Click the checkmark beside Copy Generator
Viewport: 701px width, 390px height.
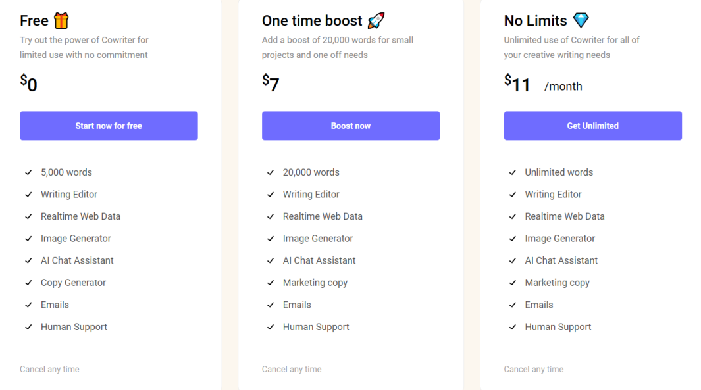[x=28, y=283]
